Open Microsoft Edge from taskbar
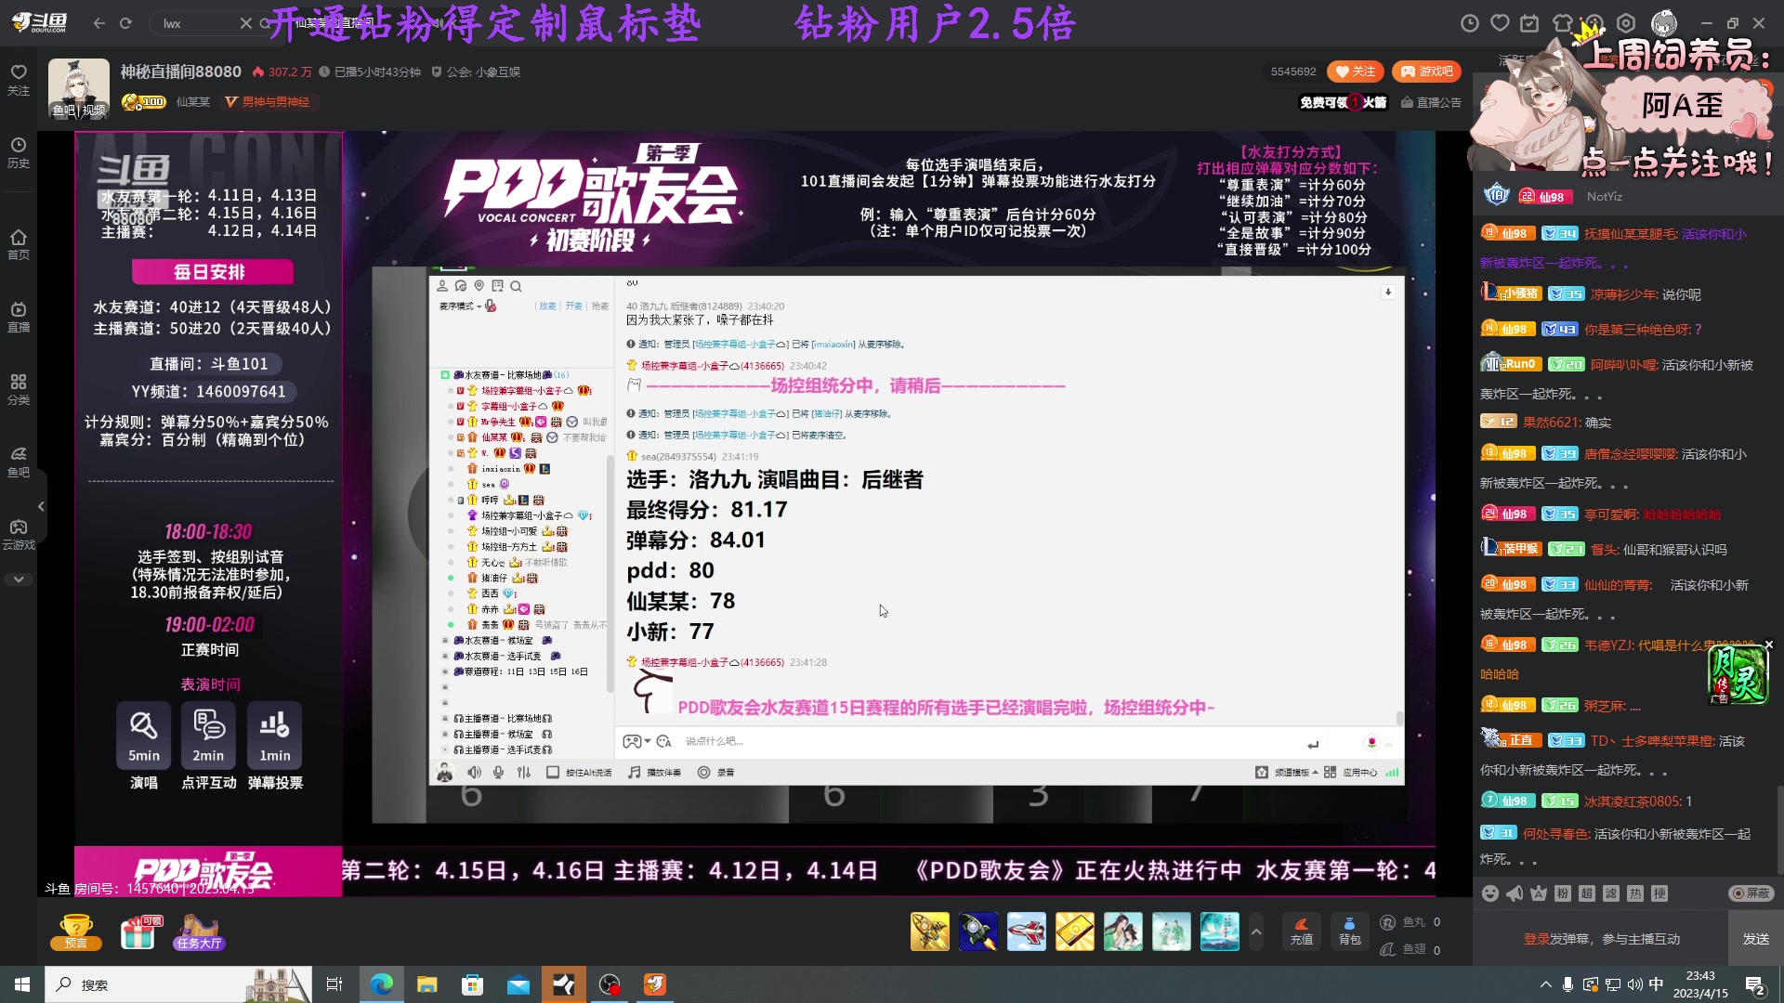1784x1003 pixels. click(x=382, y=984)
